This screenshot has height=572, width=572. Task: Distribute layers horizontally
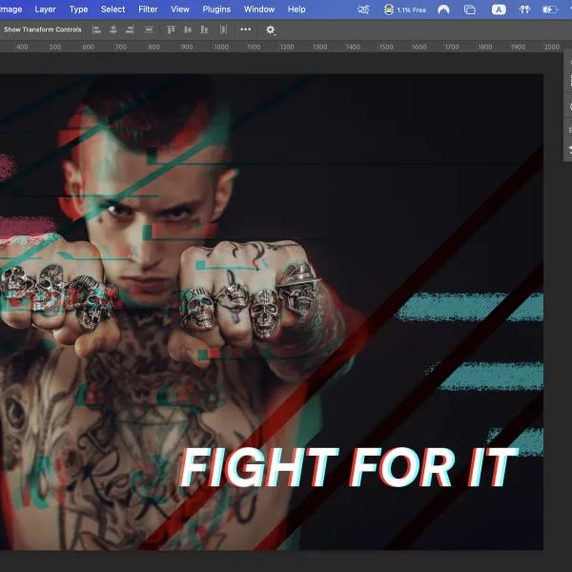pyautogui.click(x=223, y=30)
